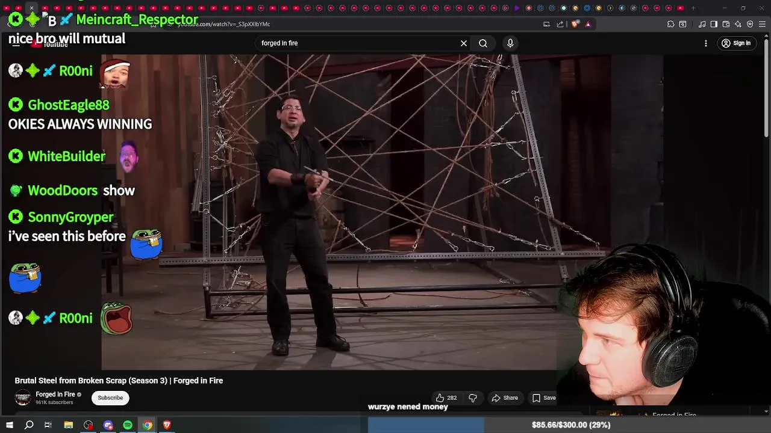Click chat username GhostEagle88
The height and width of the screenshot is (433, 771).
pos(69,105)
